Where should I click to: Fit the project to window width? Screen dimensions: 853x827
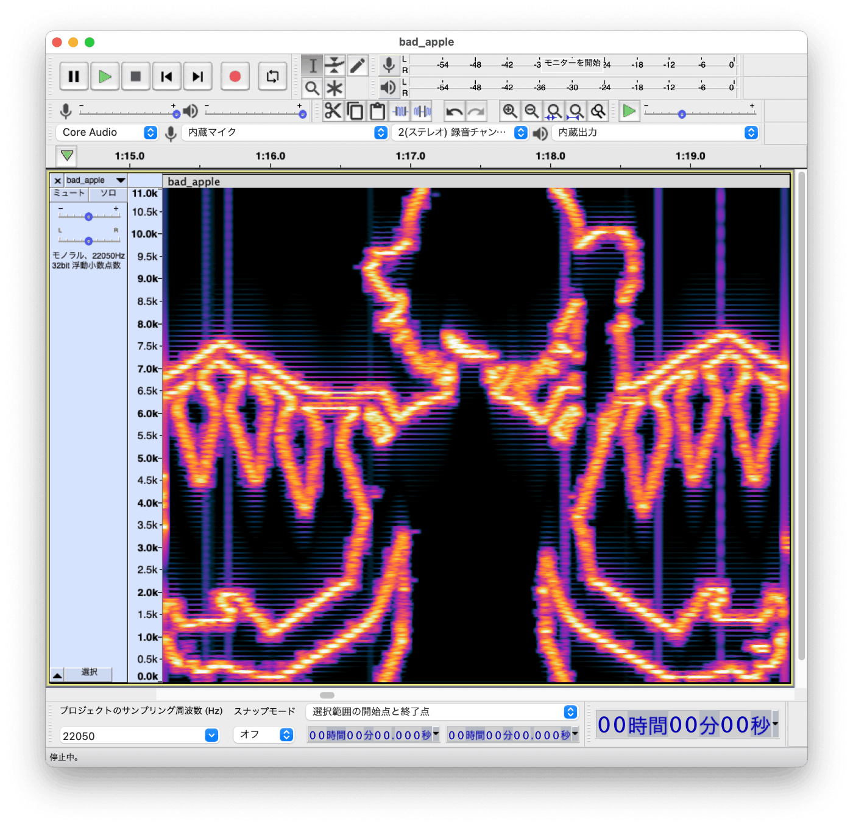[x=576, y=111]
